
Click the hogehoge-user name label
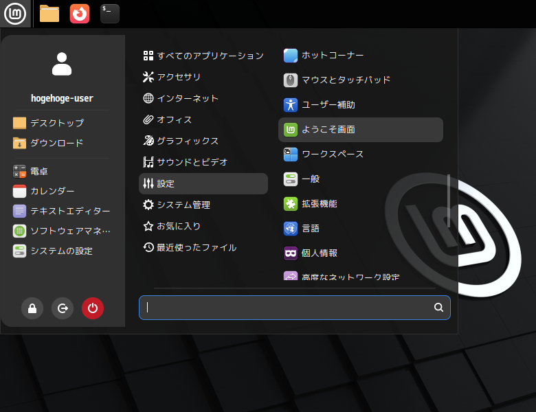coord(62,98)
